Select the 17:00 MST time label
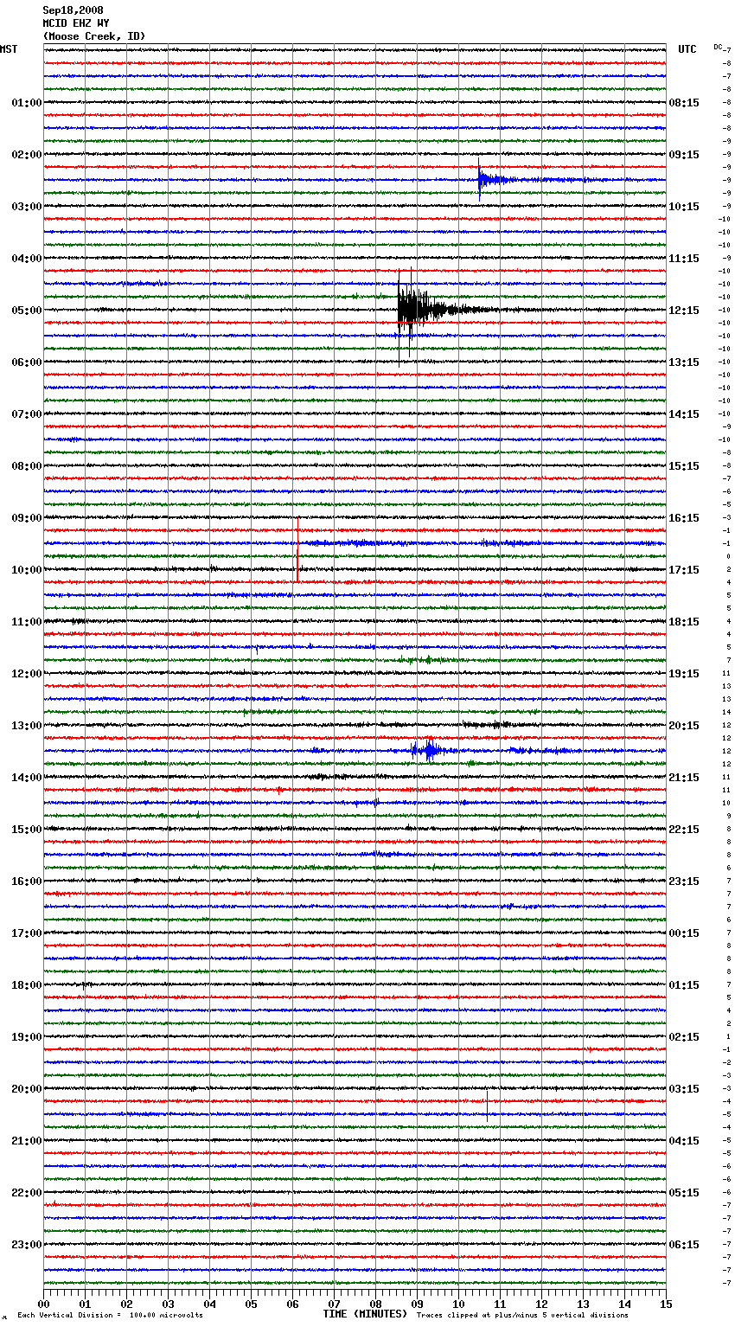This screenshot has width=735, height=1327. 26,933
